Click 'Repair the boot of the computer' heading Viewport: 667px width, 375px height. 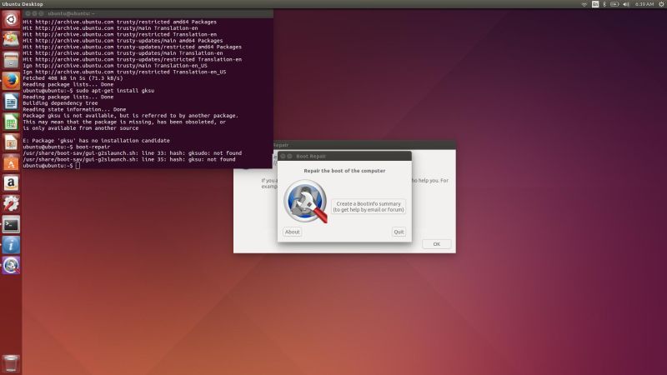tap(344, 171)
